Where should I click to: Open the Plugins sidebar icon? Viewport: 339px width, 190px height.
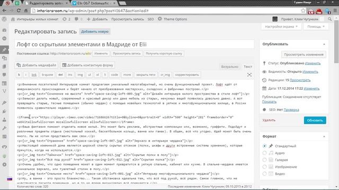click(4, 111)
